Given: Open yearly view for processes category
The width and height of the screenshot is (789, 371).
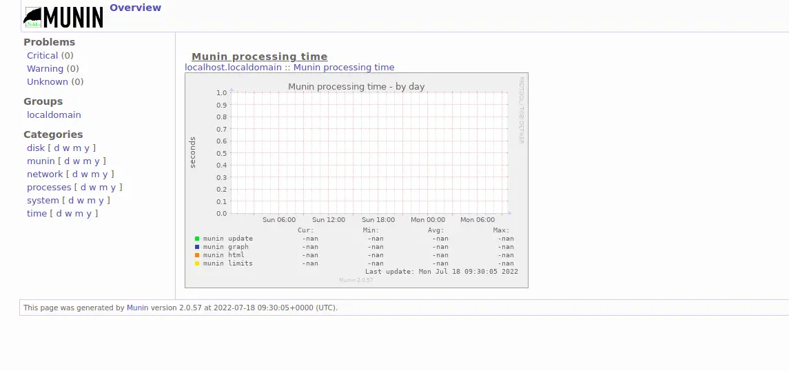Looking at the screenshot, I should (114, 188).
